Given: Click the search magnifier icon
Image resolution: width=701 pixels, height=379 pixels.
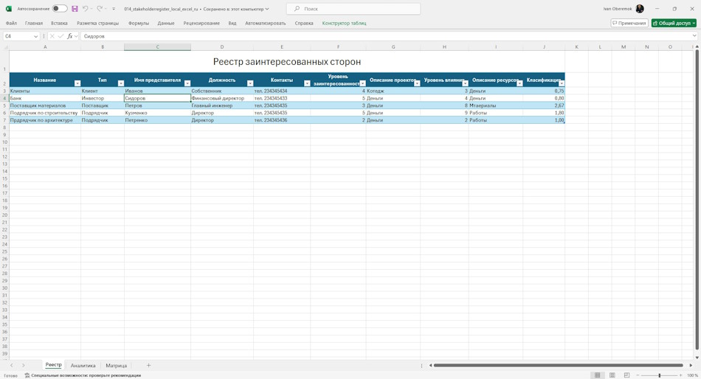Looking at the screenshot, I should pos(297,9).
